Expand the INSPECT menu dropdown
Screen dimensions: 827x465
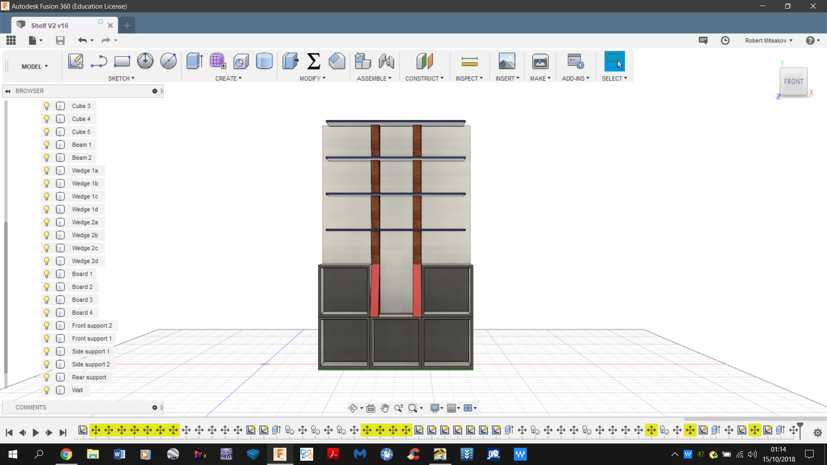point(469,78)
